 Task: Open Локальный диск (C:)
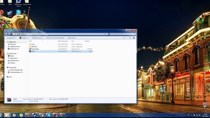tap(16, 72)
